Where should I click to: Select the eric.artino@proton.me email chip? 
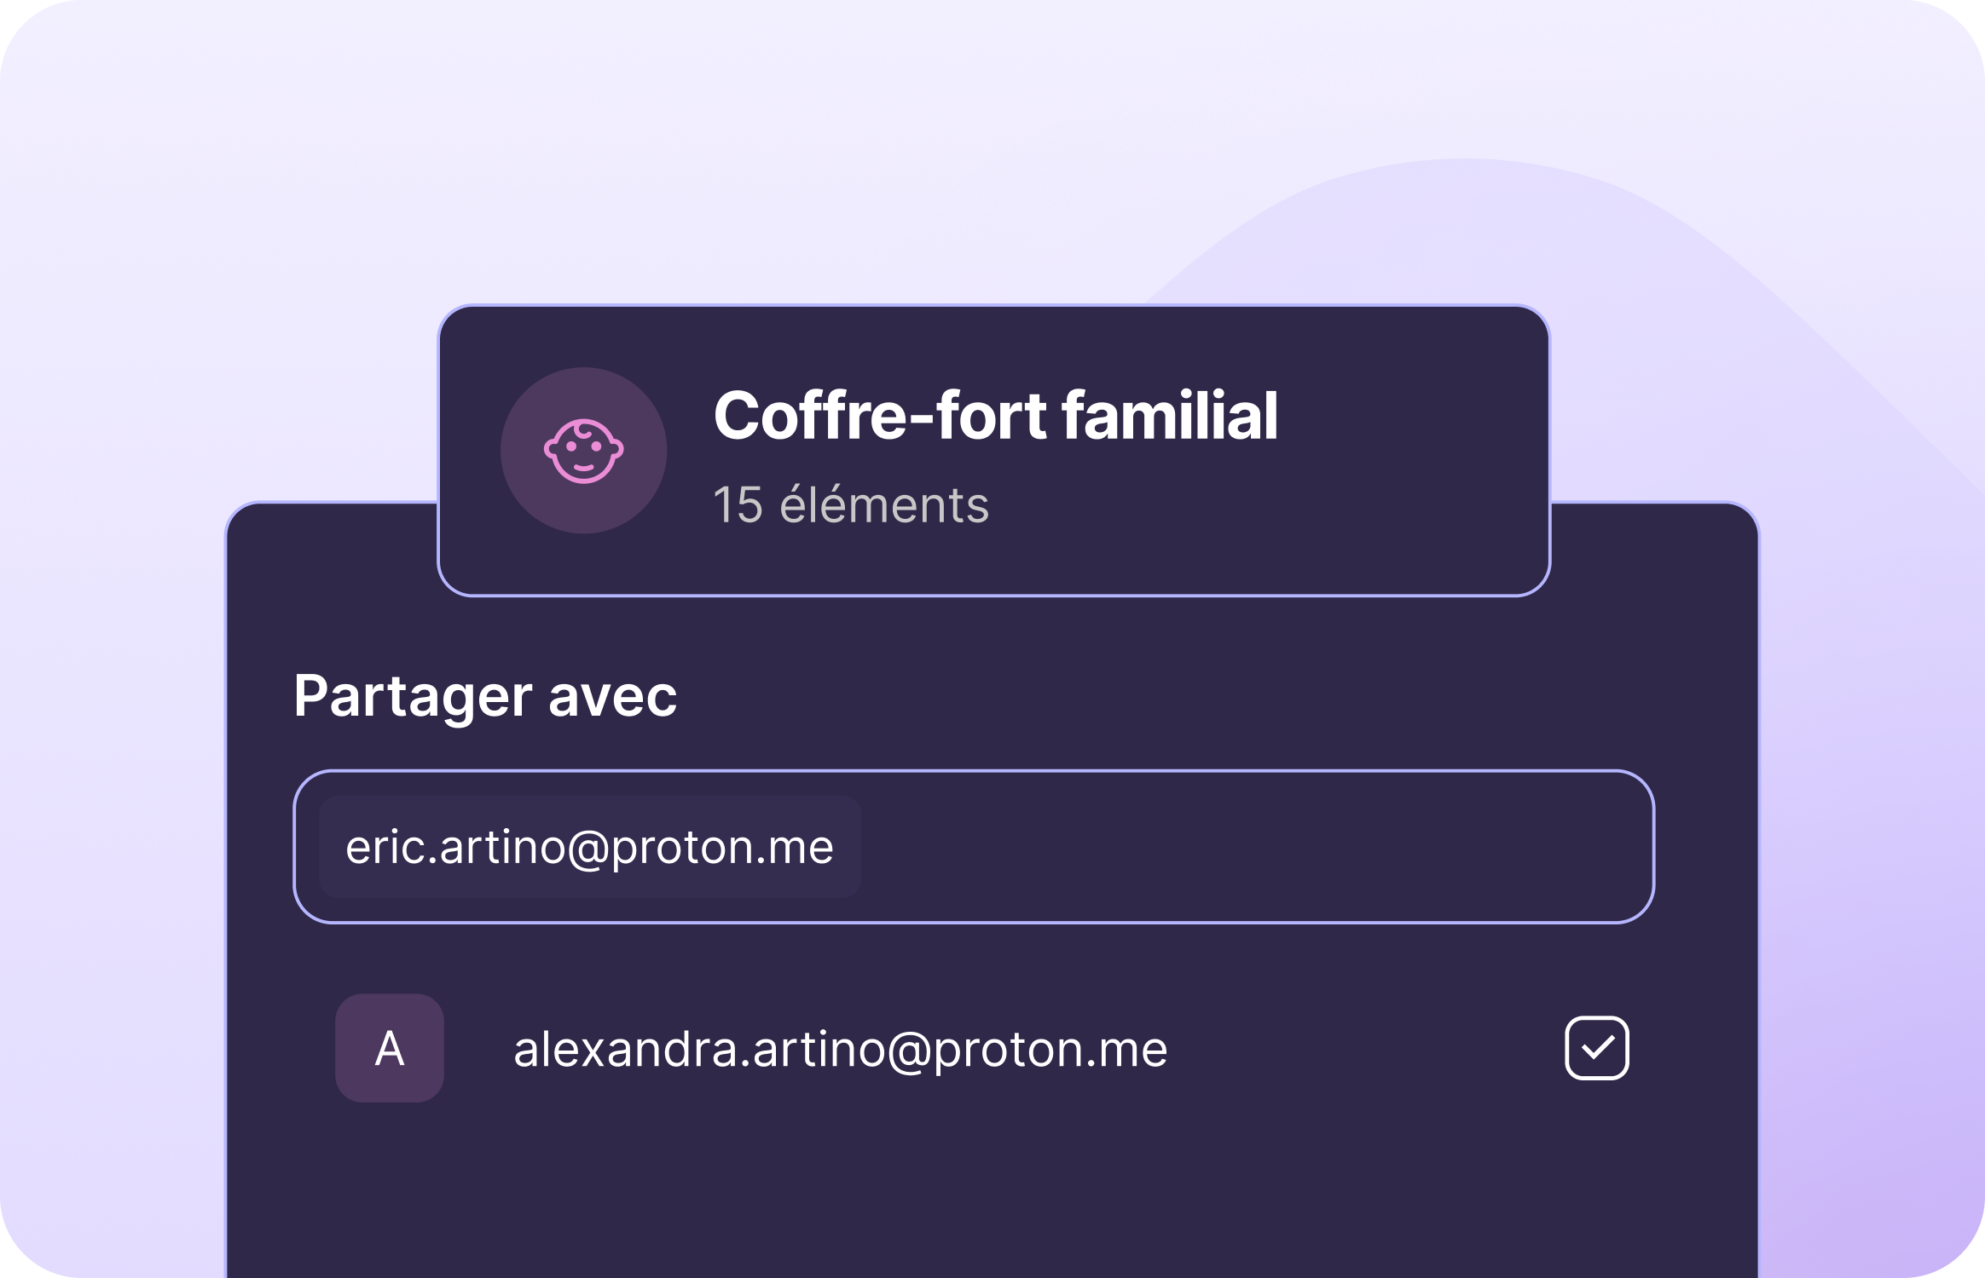coord(589,847)
